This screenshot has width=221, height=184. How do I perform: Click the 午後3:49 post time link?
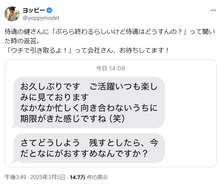click(x=15, y=177)
